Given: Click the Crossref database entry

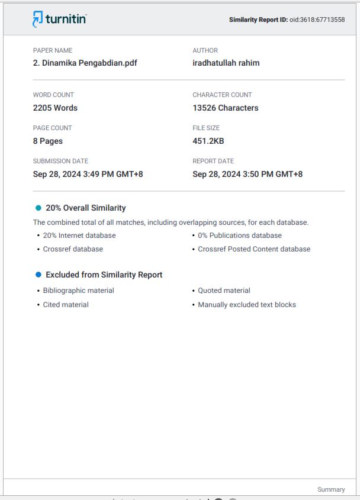Looking at the screenshot, I should pyautogui.click(x=73, y=249).
